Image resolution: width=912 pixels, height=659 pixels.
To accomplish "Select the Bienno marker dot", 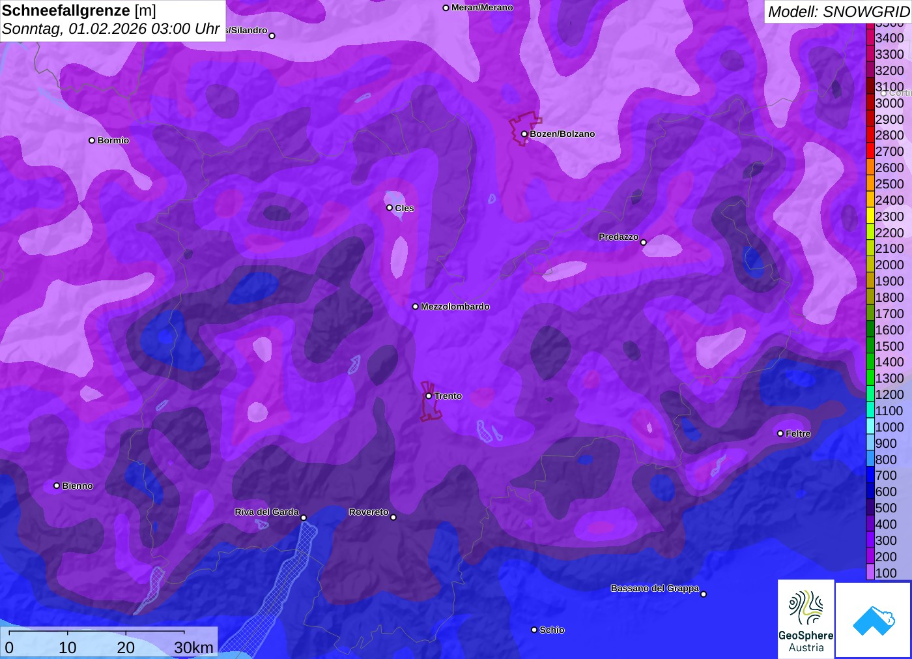I will [57, 486].
